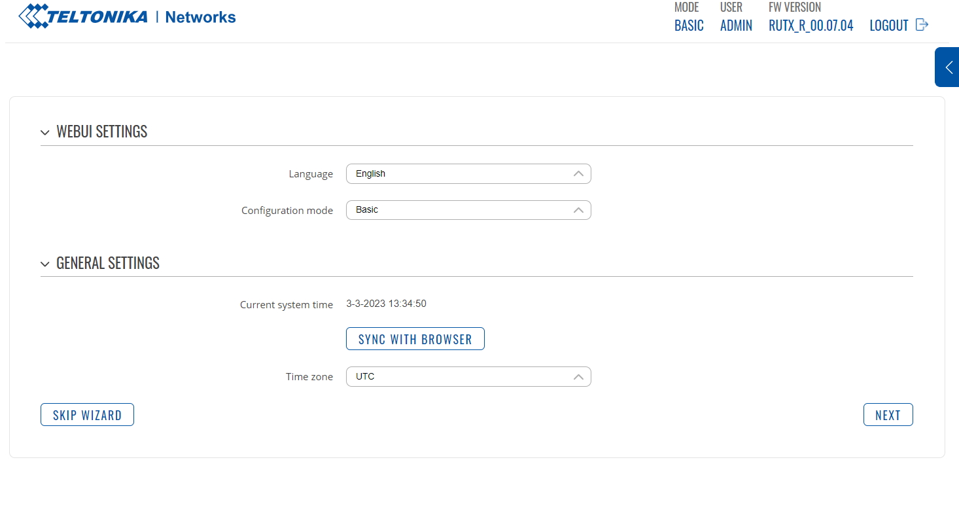Switch mode via the BASIC header item
959x515 pixels.
click(689, 26)
